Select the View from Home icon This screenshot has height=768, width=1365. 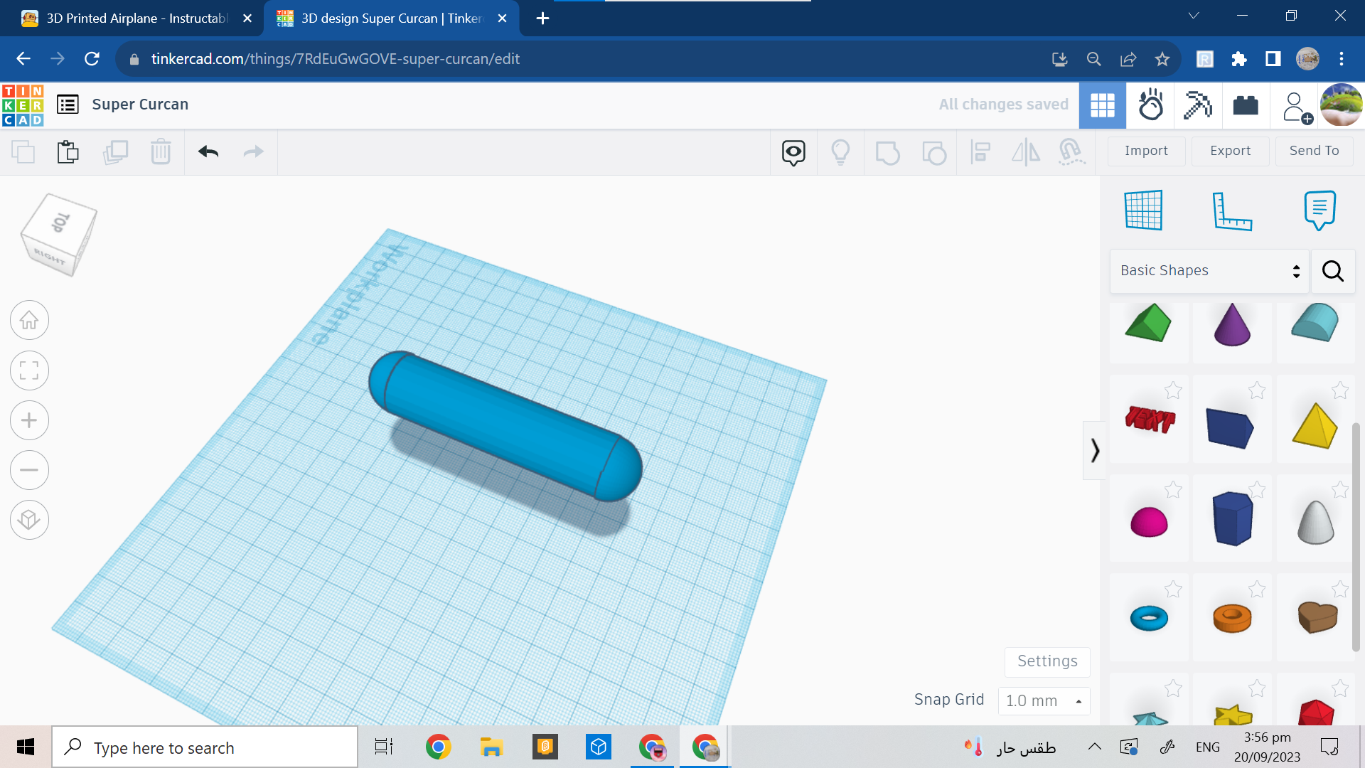click(29, 320)
